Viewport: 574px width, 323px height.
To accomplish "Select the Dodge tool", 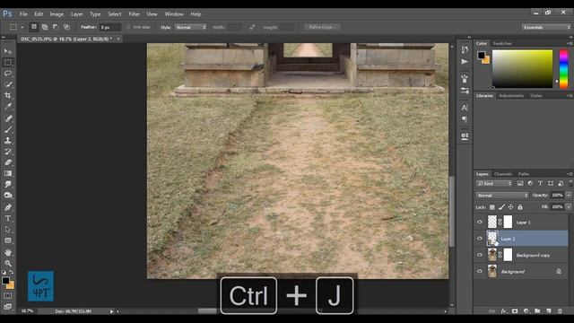I will [8, 196].
